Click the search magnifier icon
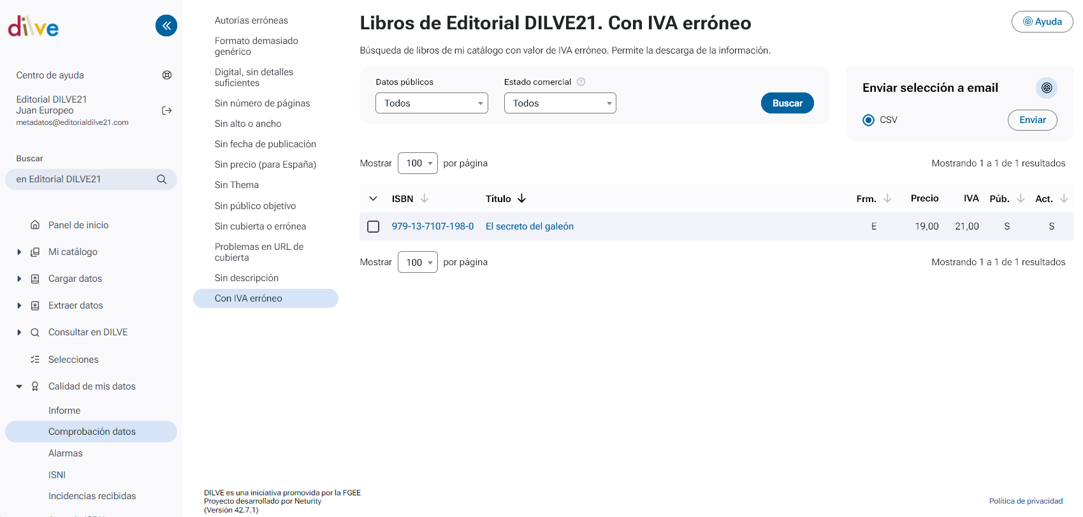 click(162, 180)
